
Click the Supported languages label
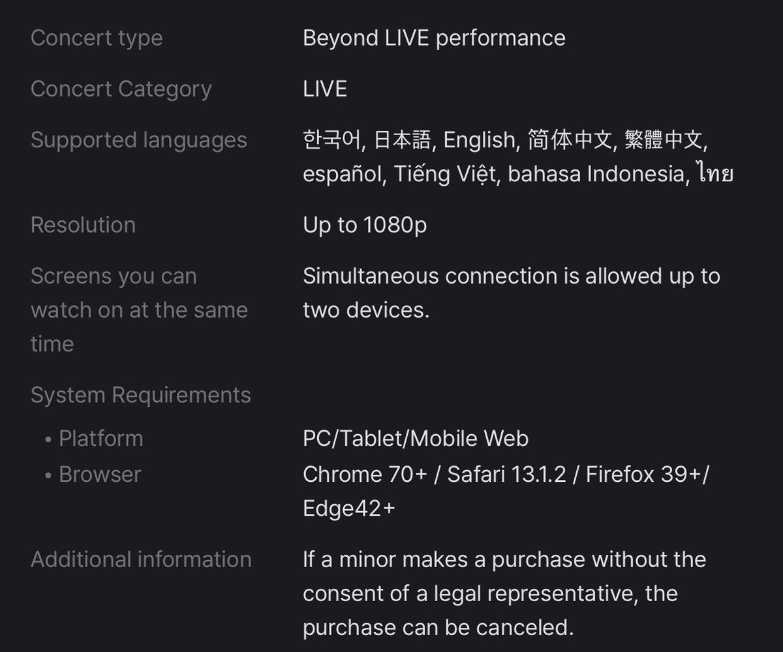tap(139, 140)
